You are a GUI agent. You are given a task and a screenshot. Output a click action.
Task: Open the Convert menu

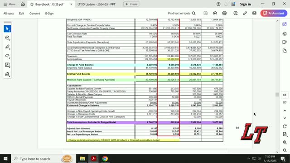coord(34,13)
